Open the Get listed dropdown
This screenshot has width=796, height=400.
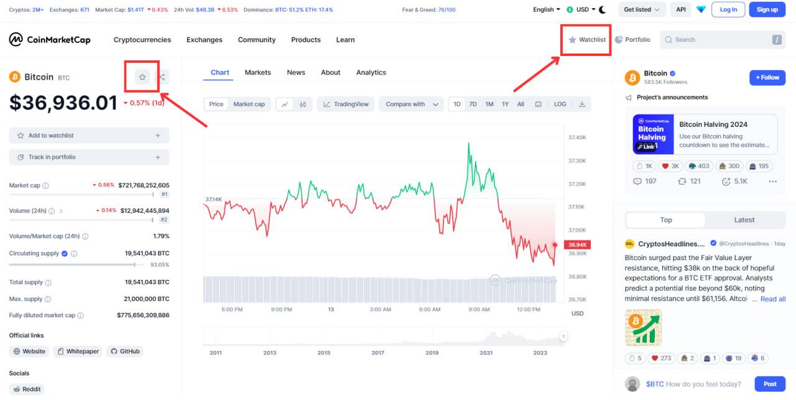[x=642, y=9]
